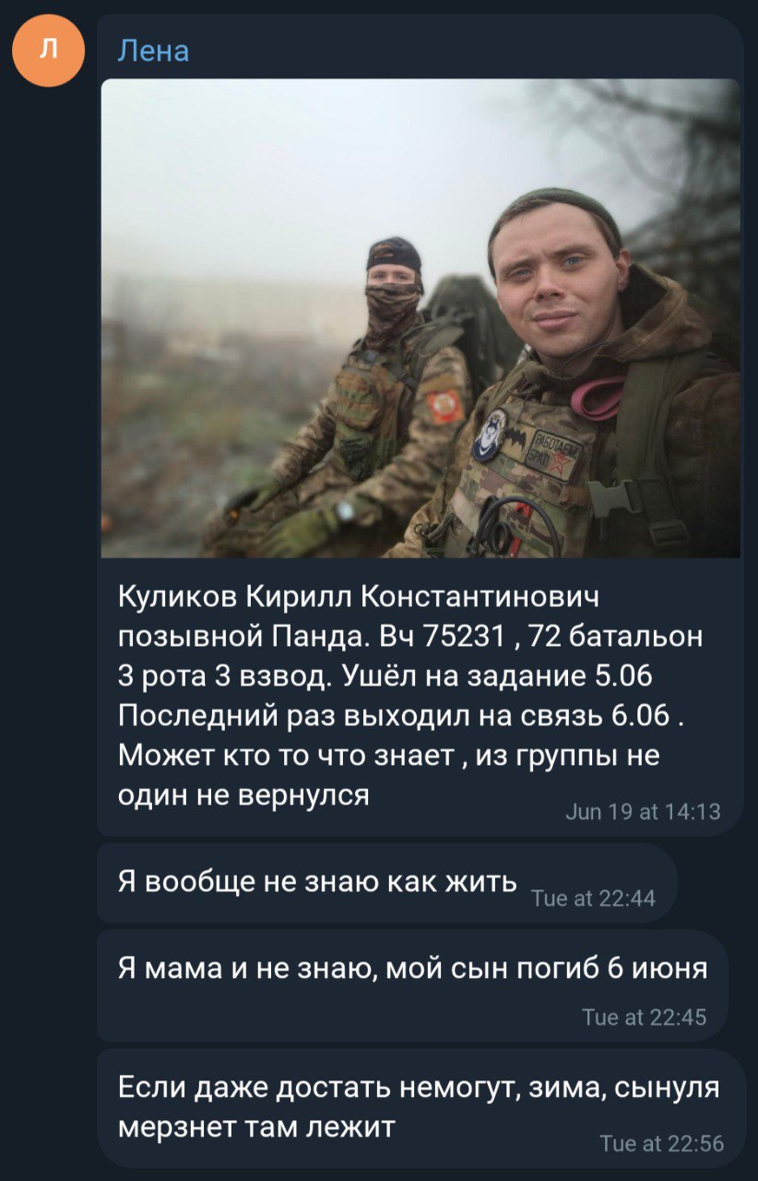
Task: Click the "Tue at 22:45" timestamp
Action: pyautogui.click(x=645, y=1017)
